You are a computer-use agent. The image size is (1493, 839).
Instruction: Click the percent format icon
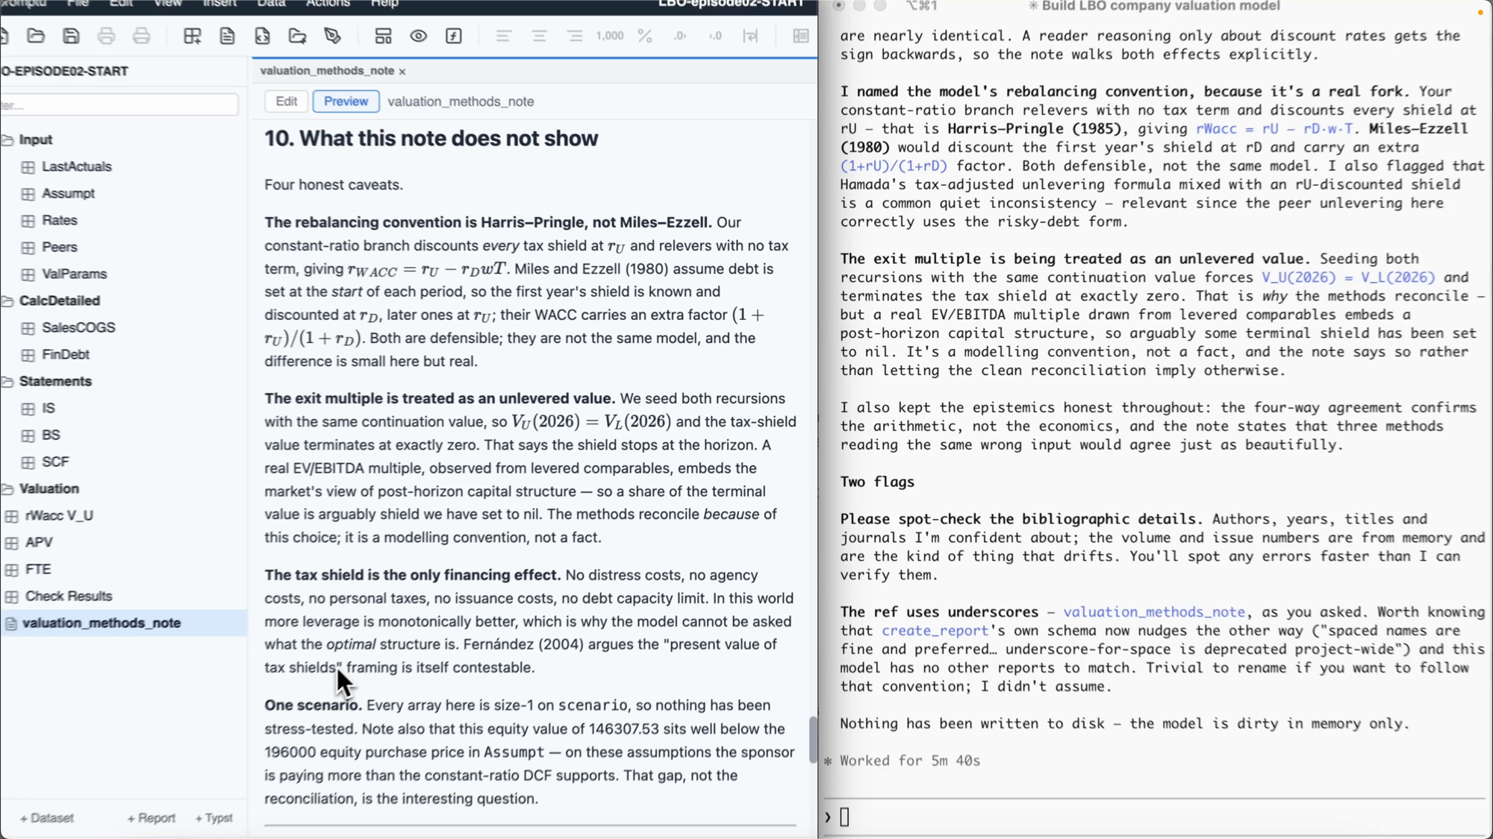point(645,36)
